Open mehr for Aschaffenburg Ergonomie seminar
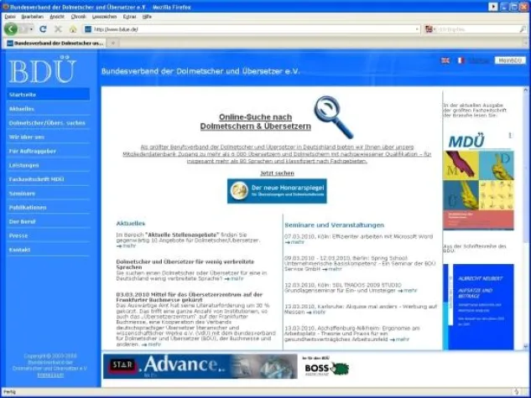Image resolution: width=531 pixels, height=398 pixels. coord(399,339)
